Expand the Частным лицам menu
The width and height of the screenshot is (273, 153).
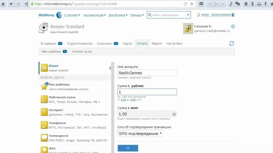coord(94,15)
